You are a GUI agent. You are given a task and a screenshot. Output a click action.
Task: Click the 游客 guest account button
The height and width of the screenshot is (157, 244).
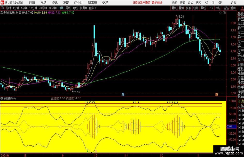[233, 3]
